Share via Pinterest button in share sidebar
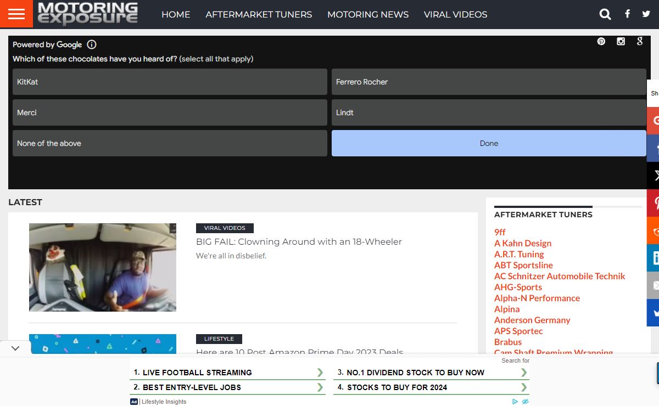 [653, 203]
